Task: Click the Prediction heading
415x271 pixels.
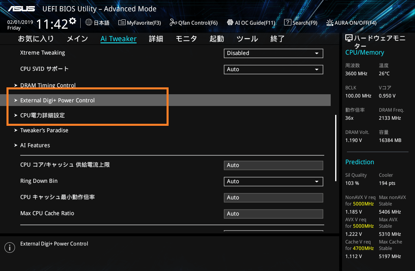Action: tap(360, 162)
